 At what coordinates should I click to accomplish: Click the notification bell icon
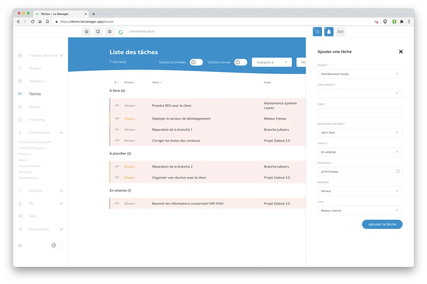(329, 32)
